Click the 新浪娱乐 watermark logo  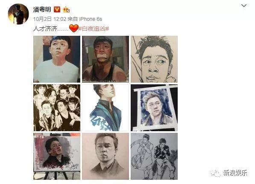click(229, 173)
